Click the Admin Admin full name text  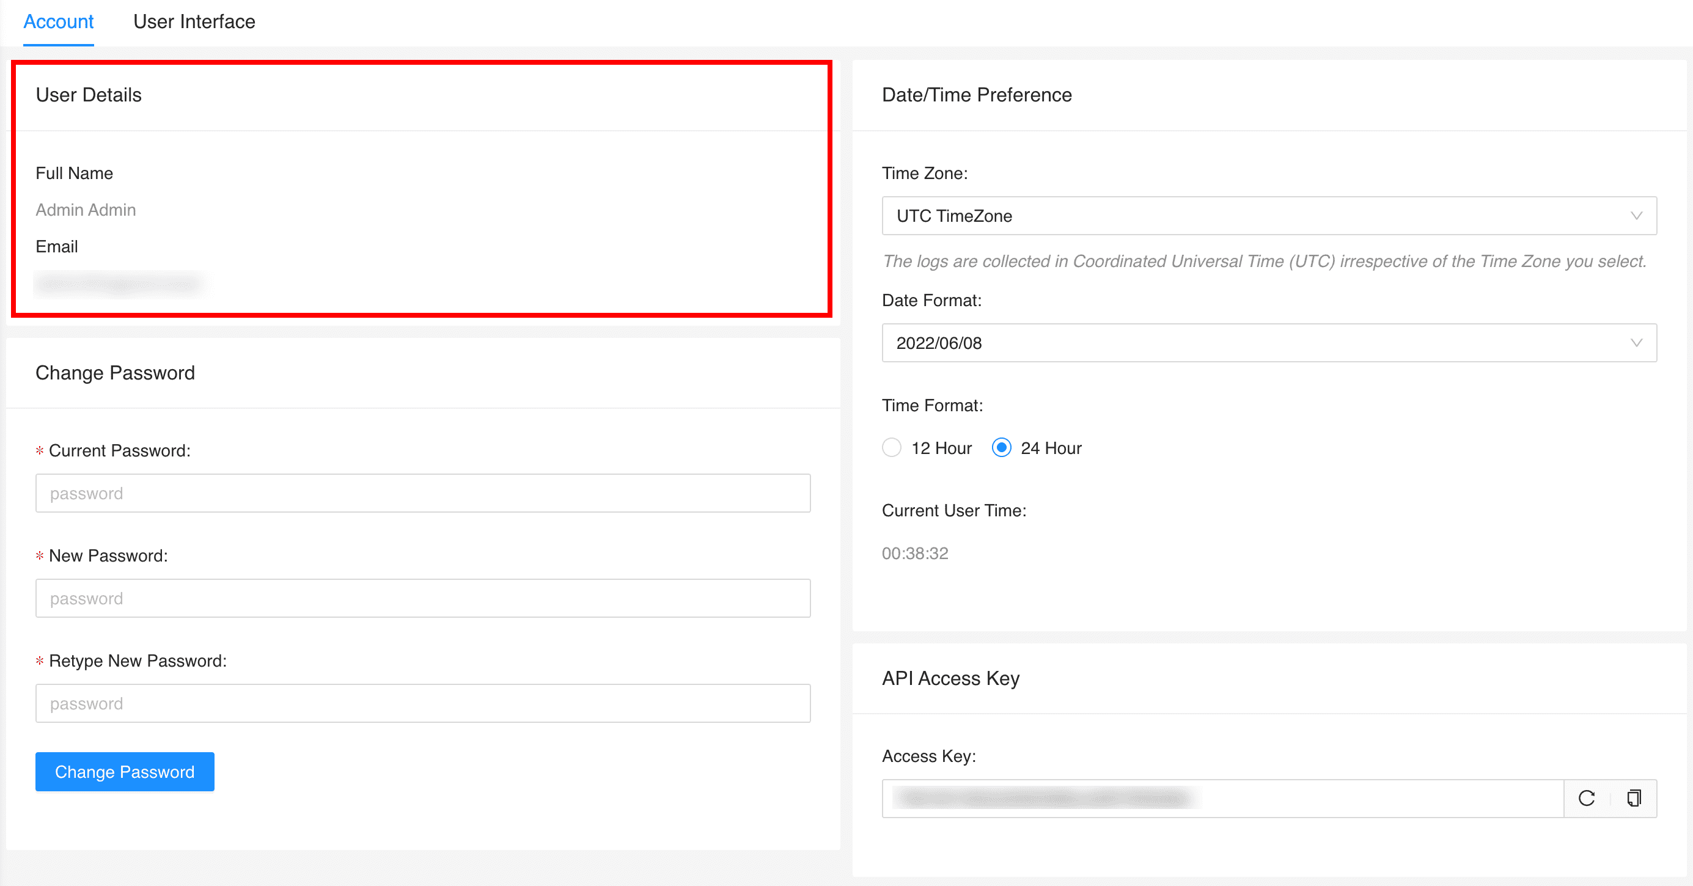pos(86,210)
